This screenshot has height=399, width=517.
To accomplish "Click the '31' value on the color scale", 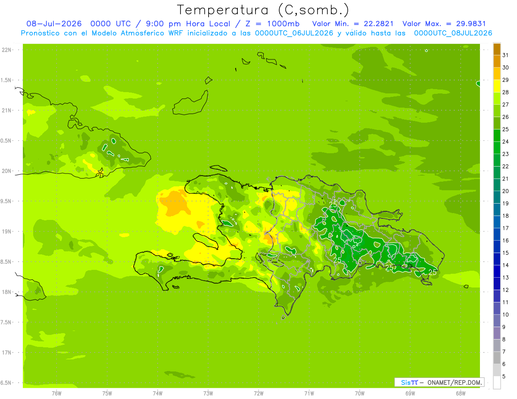I will pyautogui.click(x=506, y=56).
